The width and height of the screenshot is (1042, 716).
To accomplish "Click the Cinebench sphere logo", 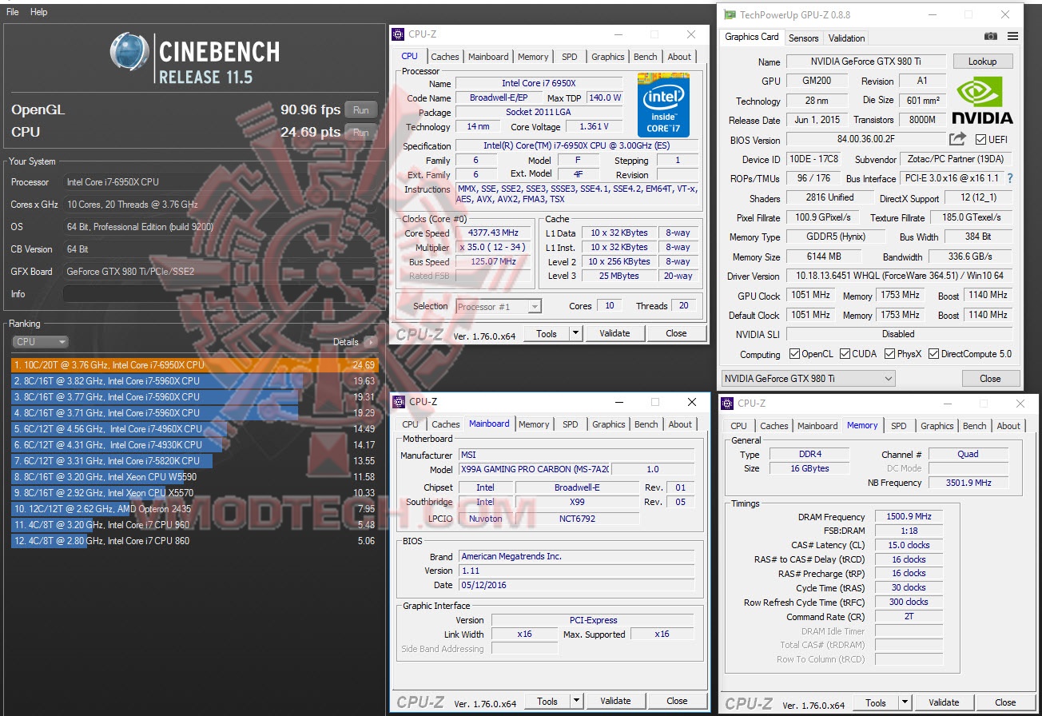I will (x=130, y=54).
